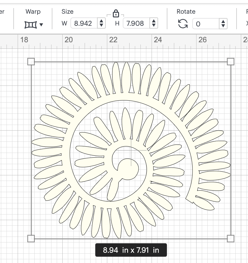This screenshot has height=263, width=248.
Task: Open the Warp dropdown arrow
Action: (x=41, y=25)
